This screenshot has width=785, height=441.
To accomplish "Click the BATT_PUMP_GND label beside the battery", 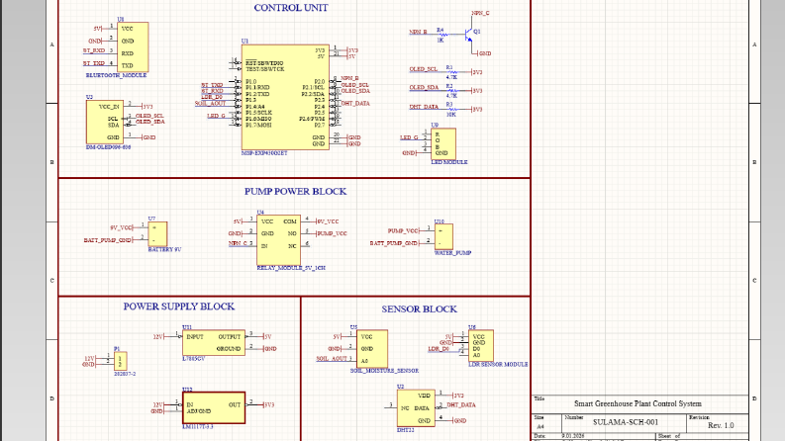I will (108, 240).
